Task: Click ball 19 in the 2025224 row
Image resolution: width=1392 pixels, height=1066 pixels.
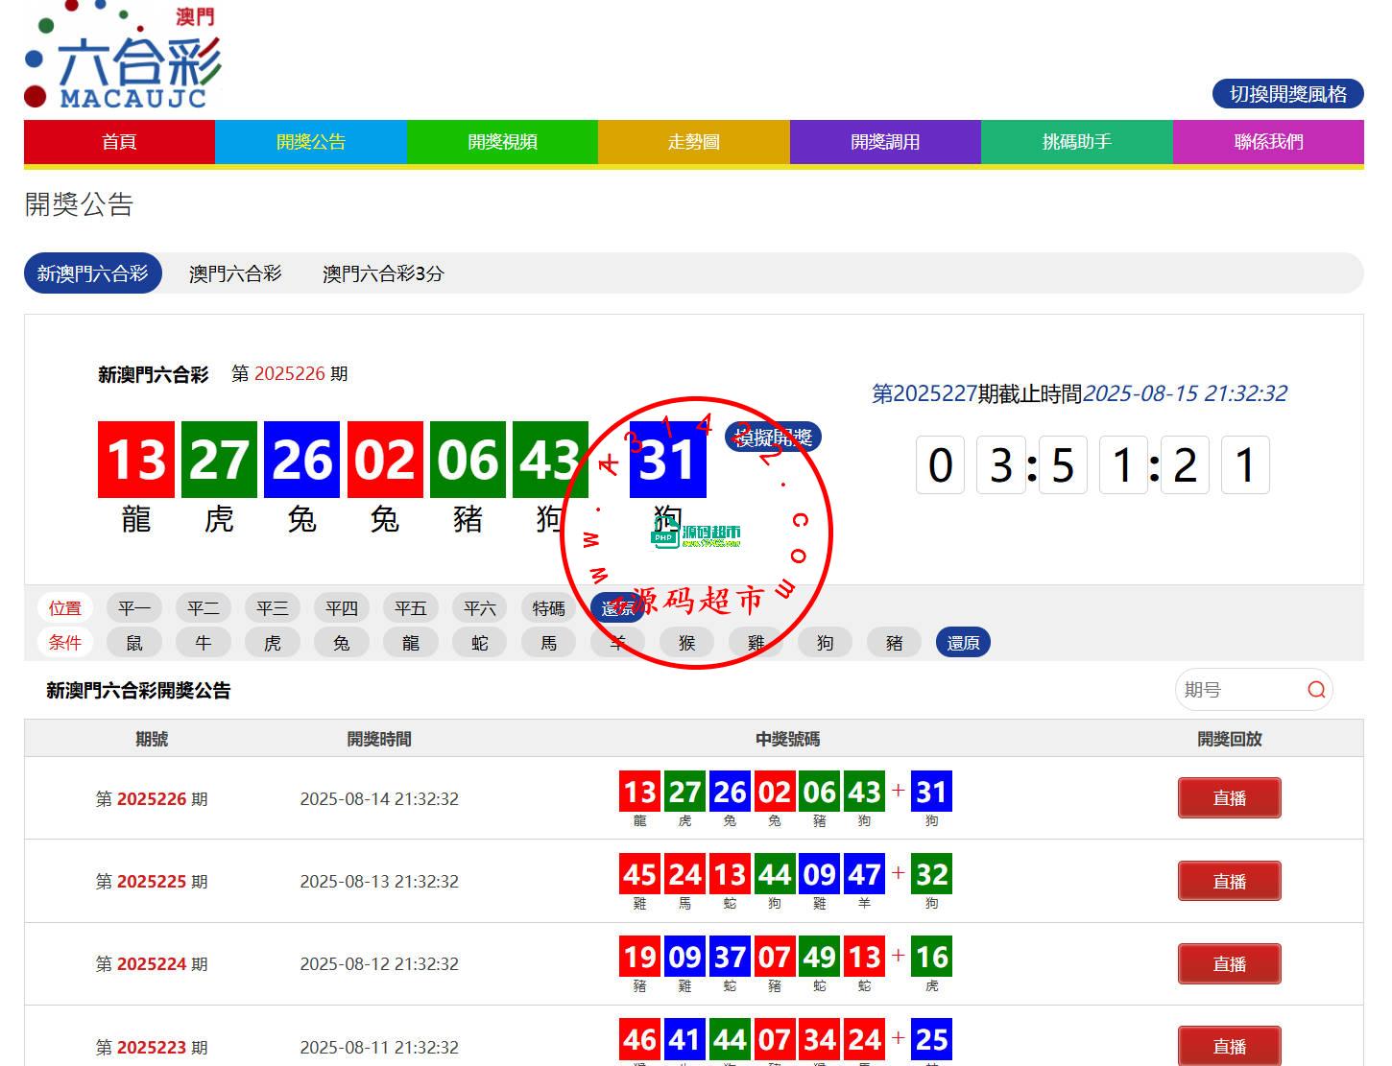Action: 639,957
